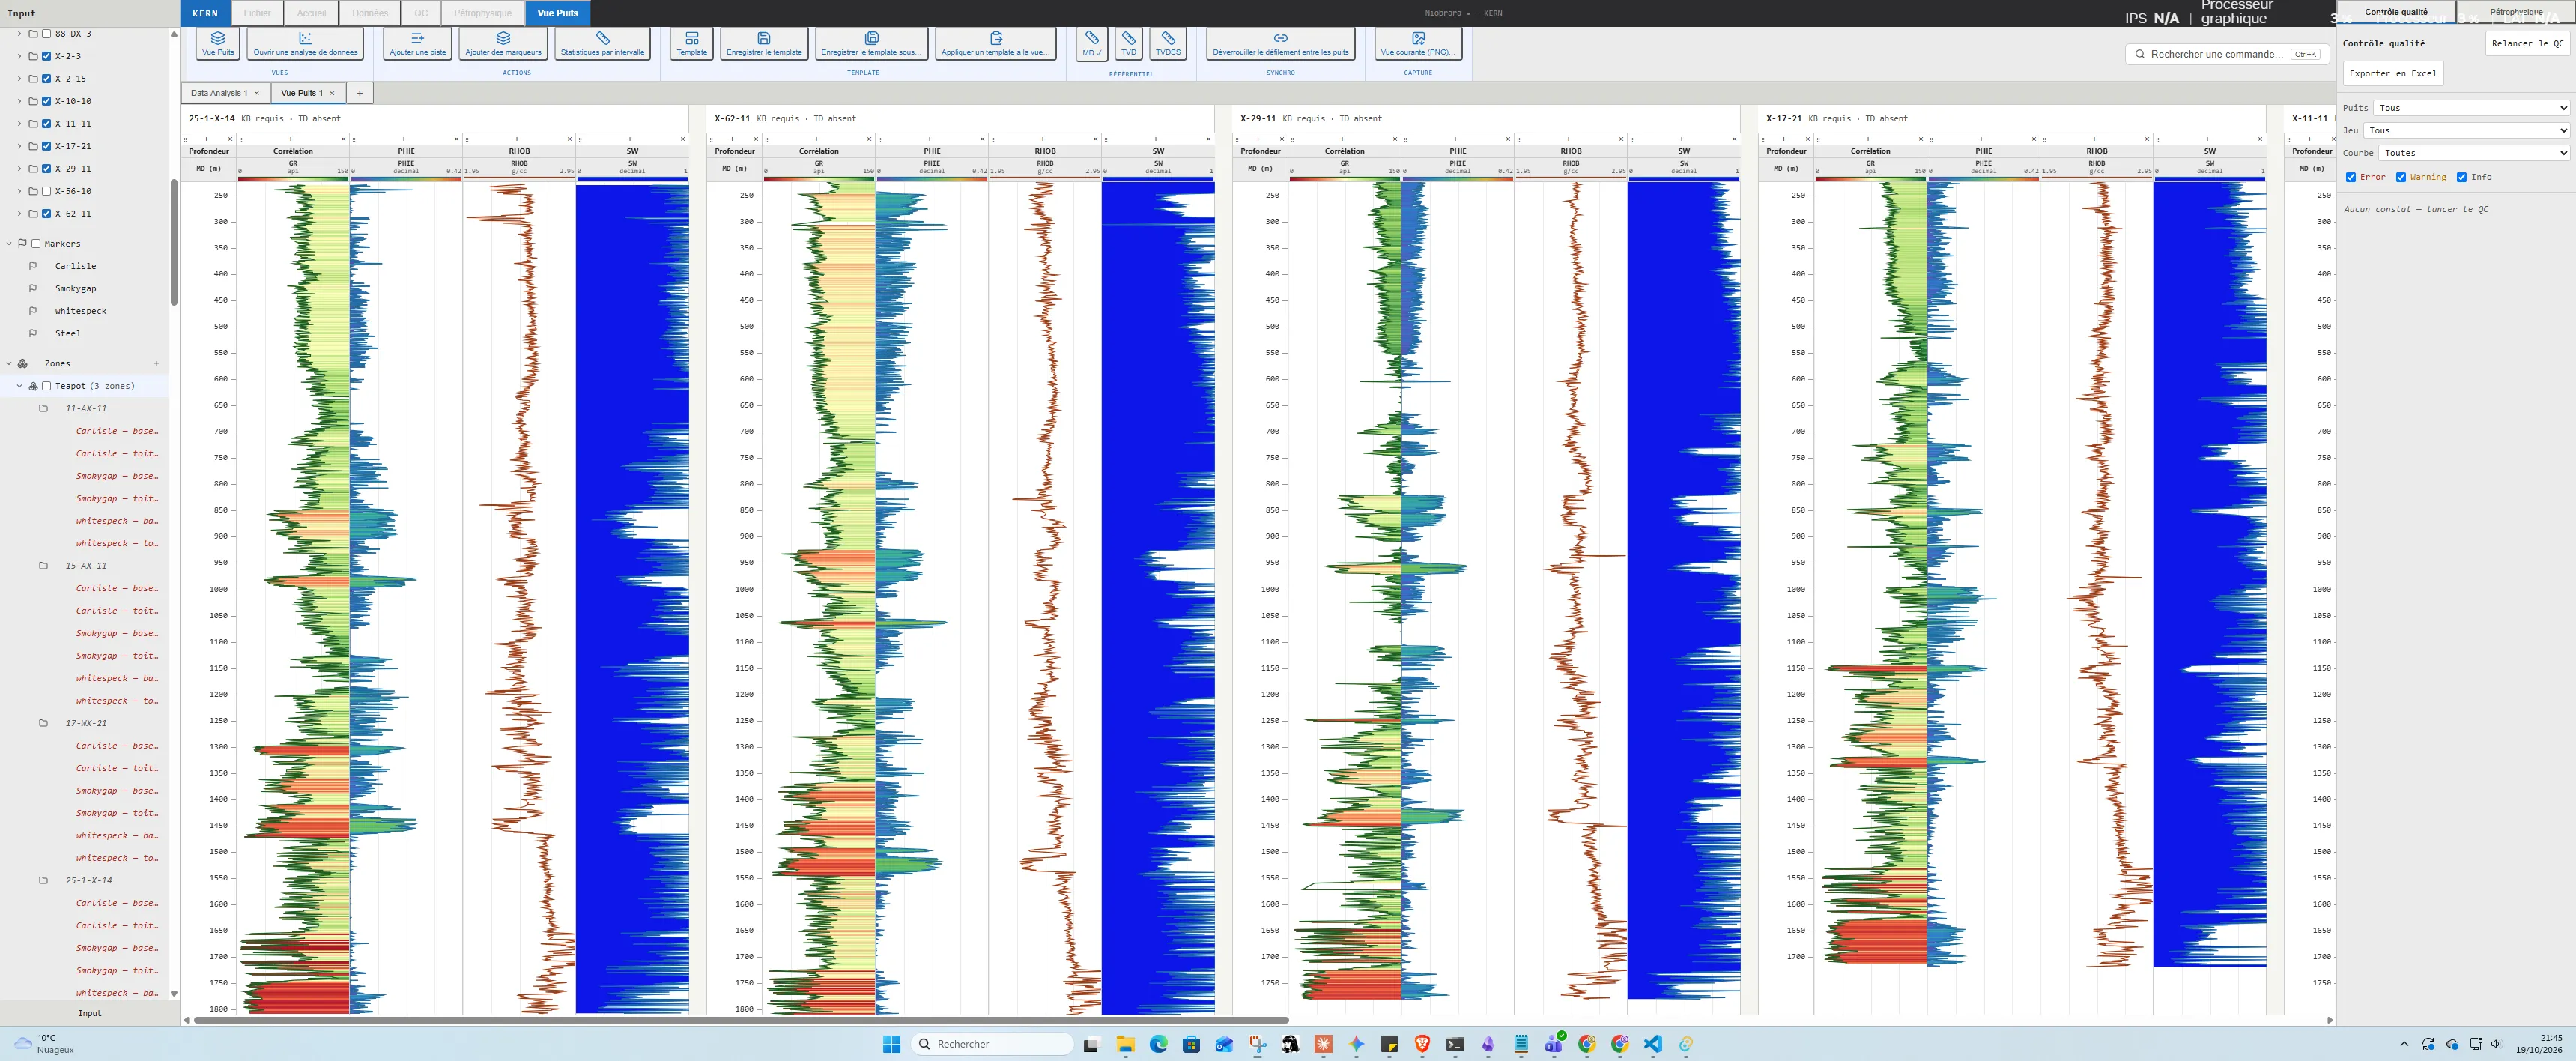Screen dimensions: 2576x1061
Task: Enable the 88-DX-3 well checkbox
Action: [46, 34]
